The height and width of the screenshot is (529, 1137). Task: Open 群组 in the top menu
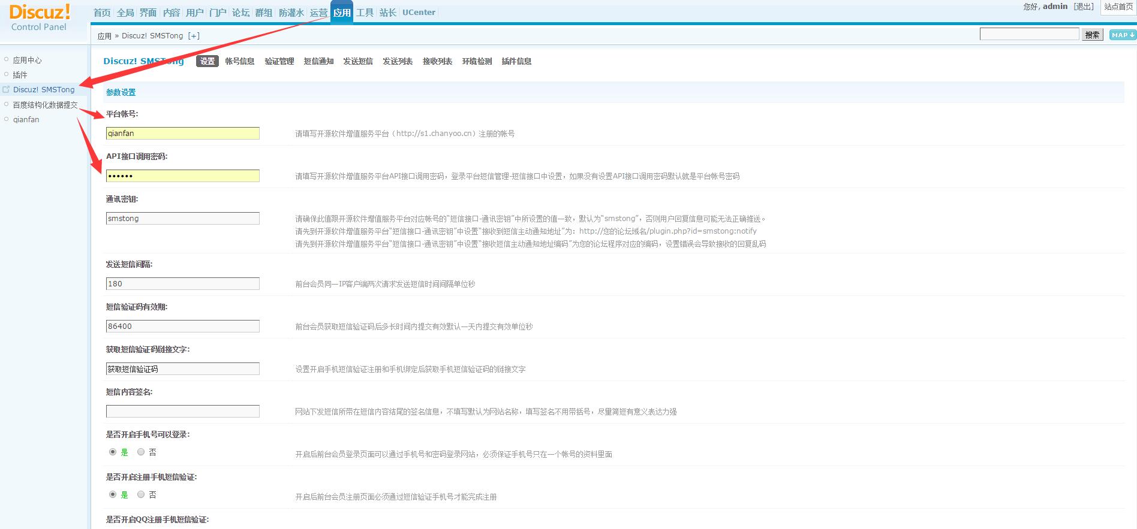coord(263,13)
